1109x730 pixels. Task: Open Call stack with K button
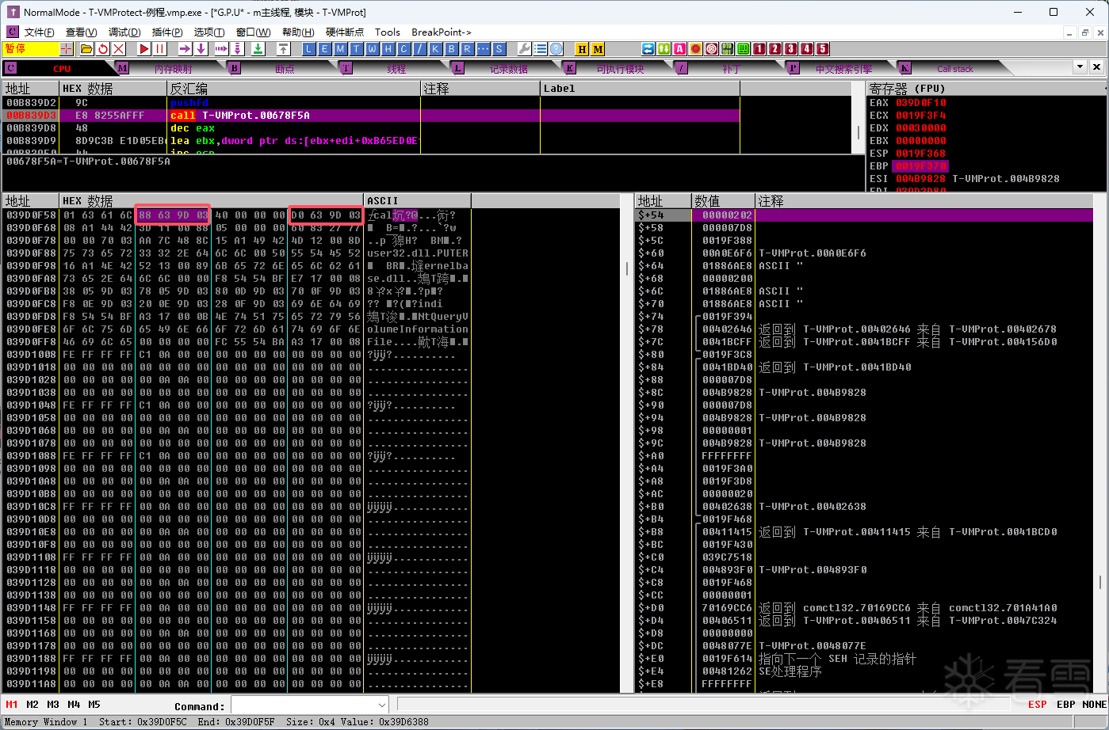coord(435,49)
